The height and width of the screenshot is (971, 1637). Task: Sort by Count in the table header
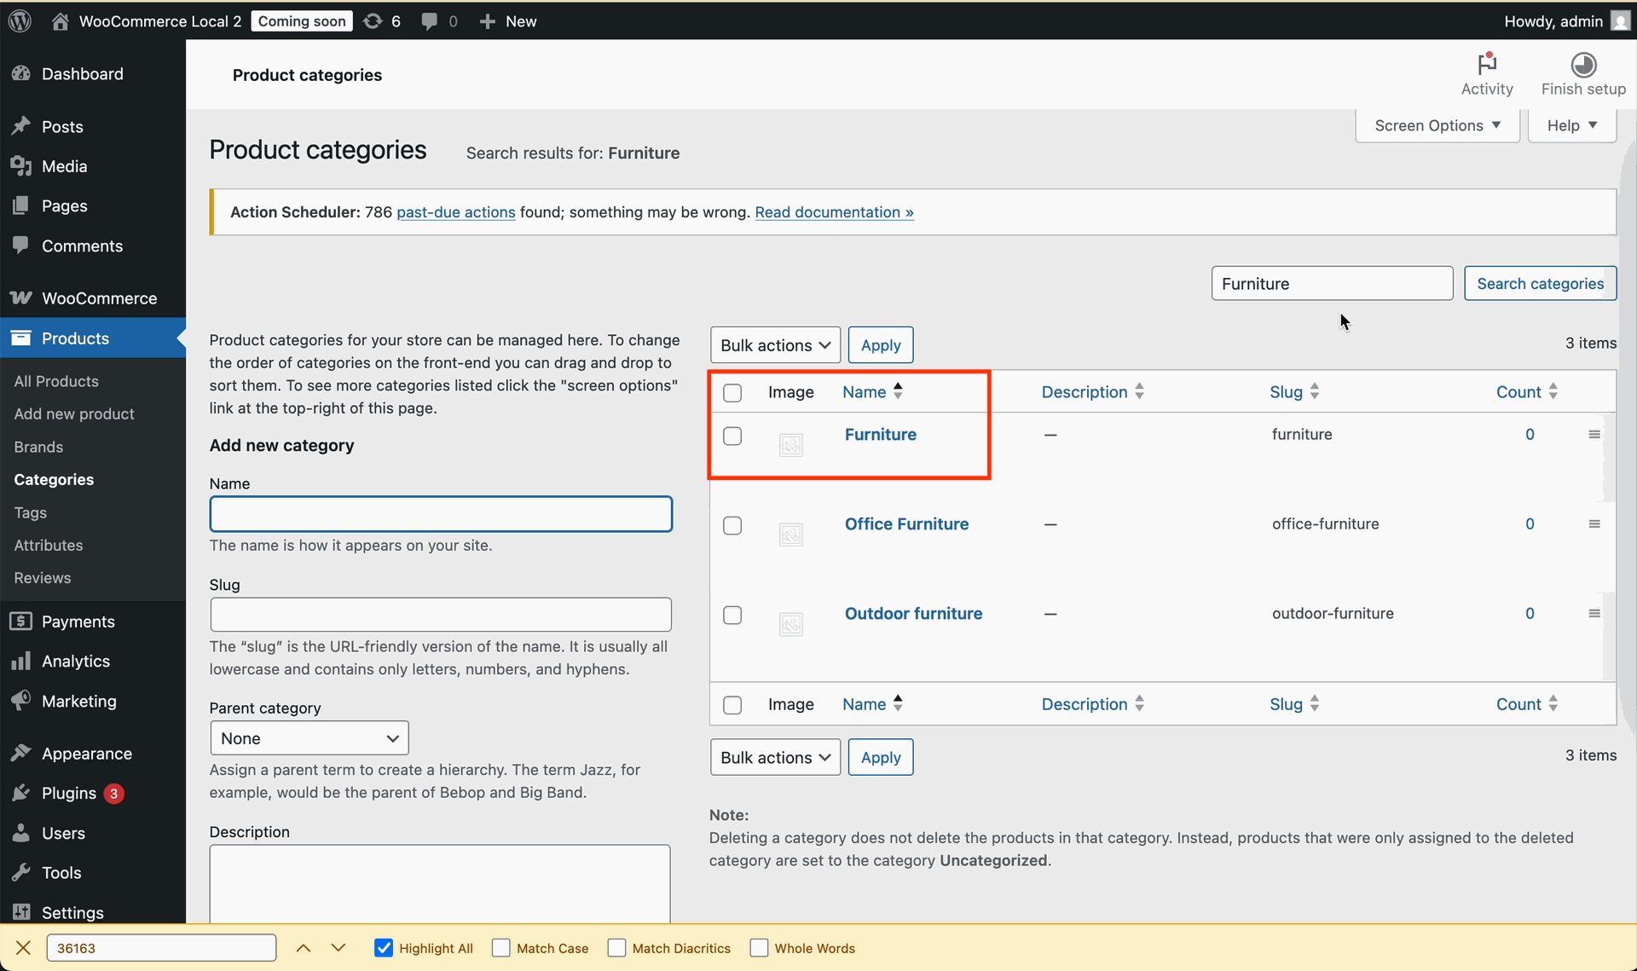click(1528, 392)
